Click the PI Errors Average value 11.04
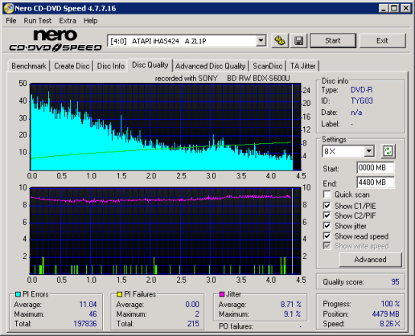415x336 pixels. [88, 305]
